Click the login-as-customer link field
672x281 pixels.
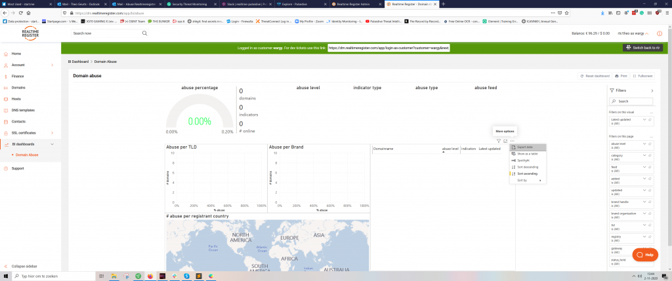(x=388, y=48)
